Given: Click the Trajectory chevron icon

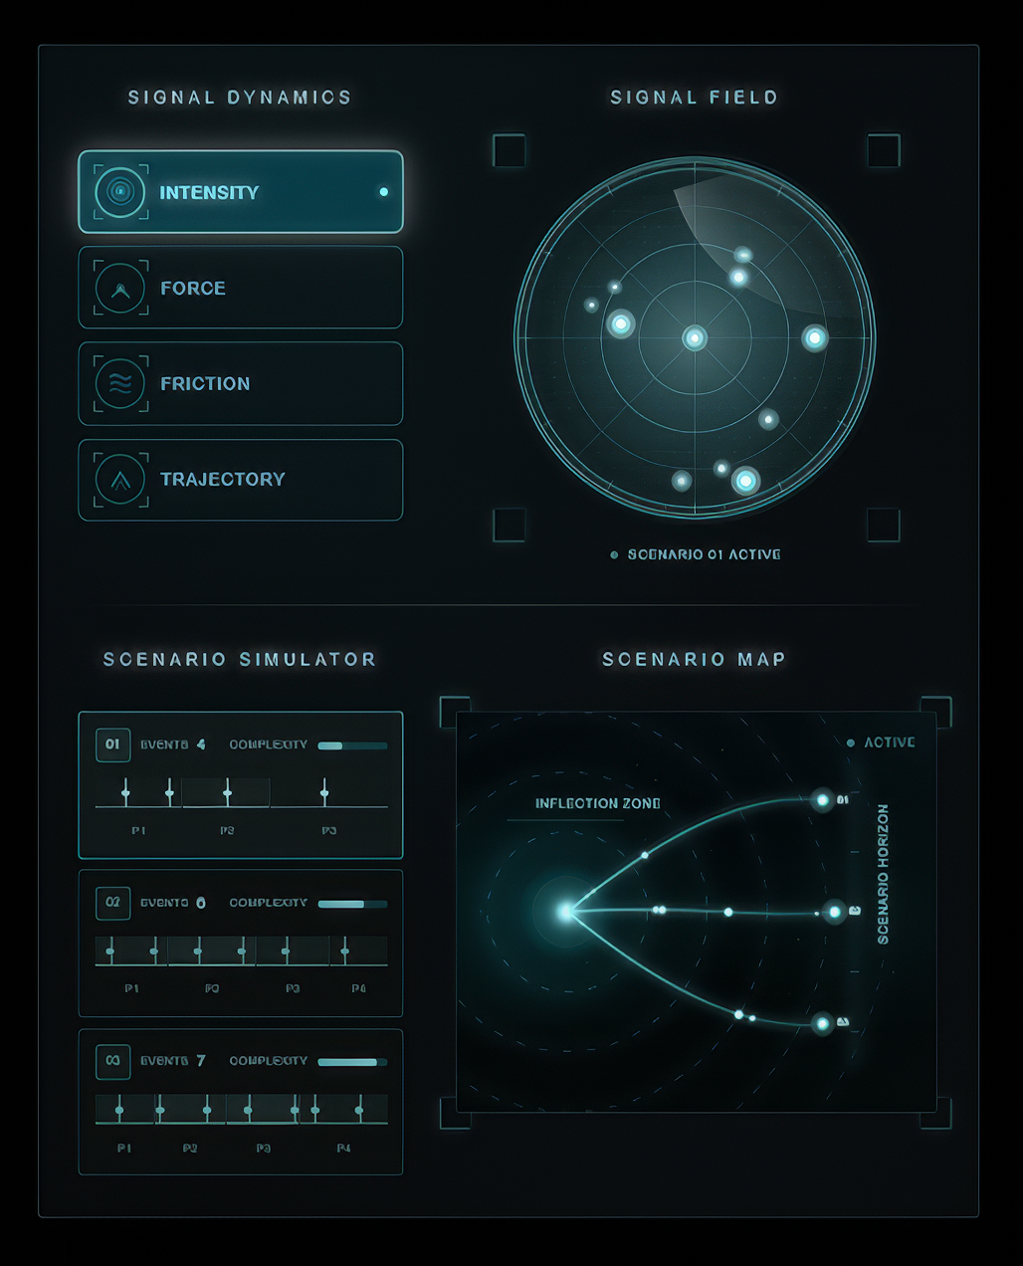Looking at the screenshot, I should [120, 480].
